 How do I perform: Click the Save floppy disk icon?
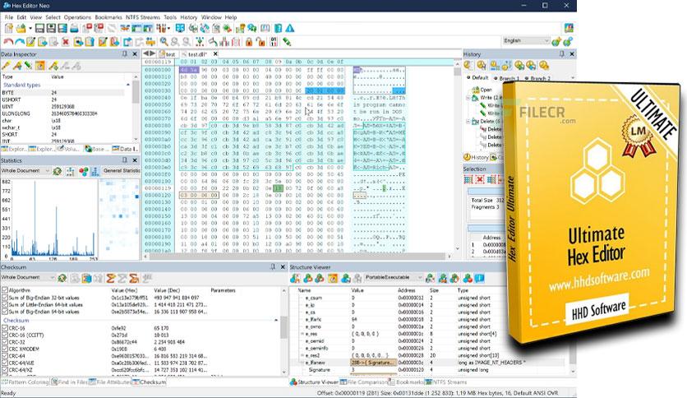(x=40, y=29)
